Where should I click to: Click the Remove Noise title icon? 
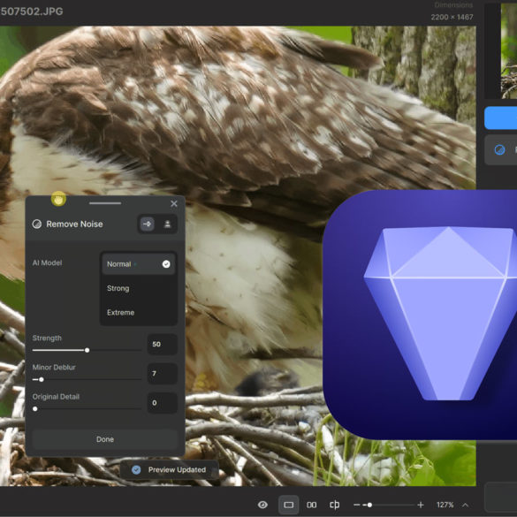point(36,224)
